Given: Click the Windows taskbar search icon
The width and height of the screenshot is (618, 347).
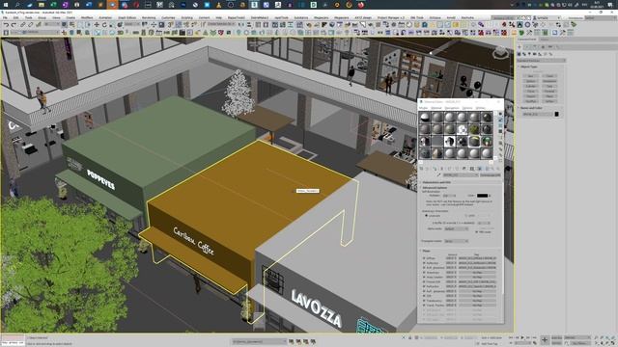Looking at the screenshot, I should click(17, 5).
